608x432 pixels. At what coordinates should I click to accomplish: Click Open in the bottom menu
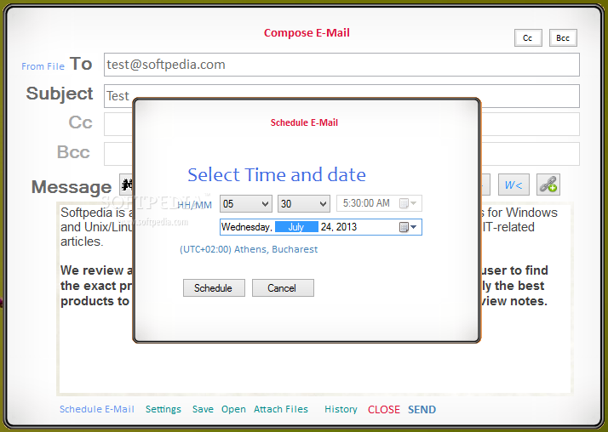pos(233,410)
